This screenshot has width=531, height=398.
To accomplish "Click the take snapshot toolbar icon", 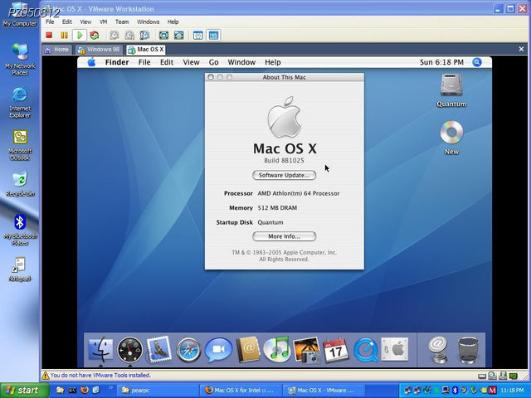I will pos(114,35).
